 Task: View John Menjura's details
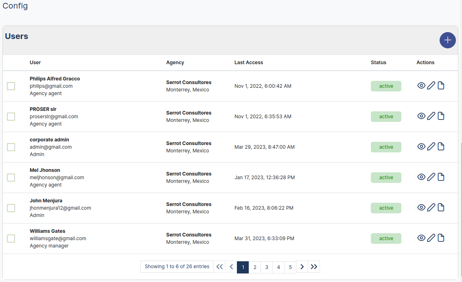pyautogui.click(x=421, y=207)
